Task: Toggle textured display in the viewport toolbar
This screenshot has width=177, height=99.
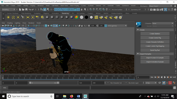Action: [x=54, y=26]
